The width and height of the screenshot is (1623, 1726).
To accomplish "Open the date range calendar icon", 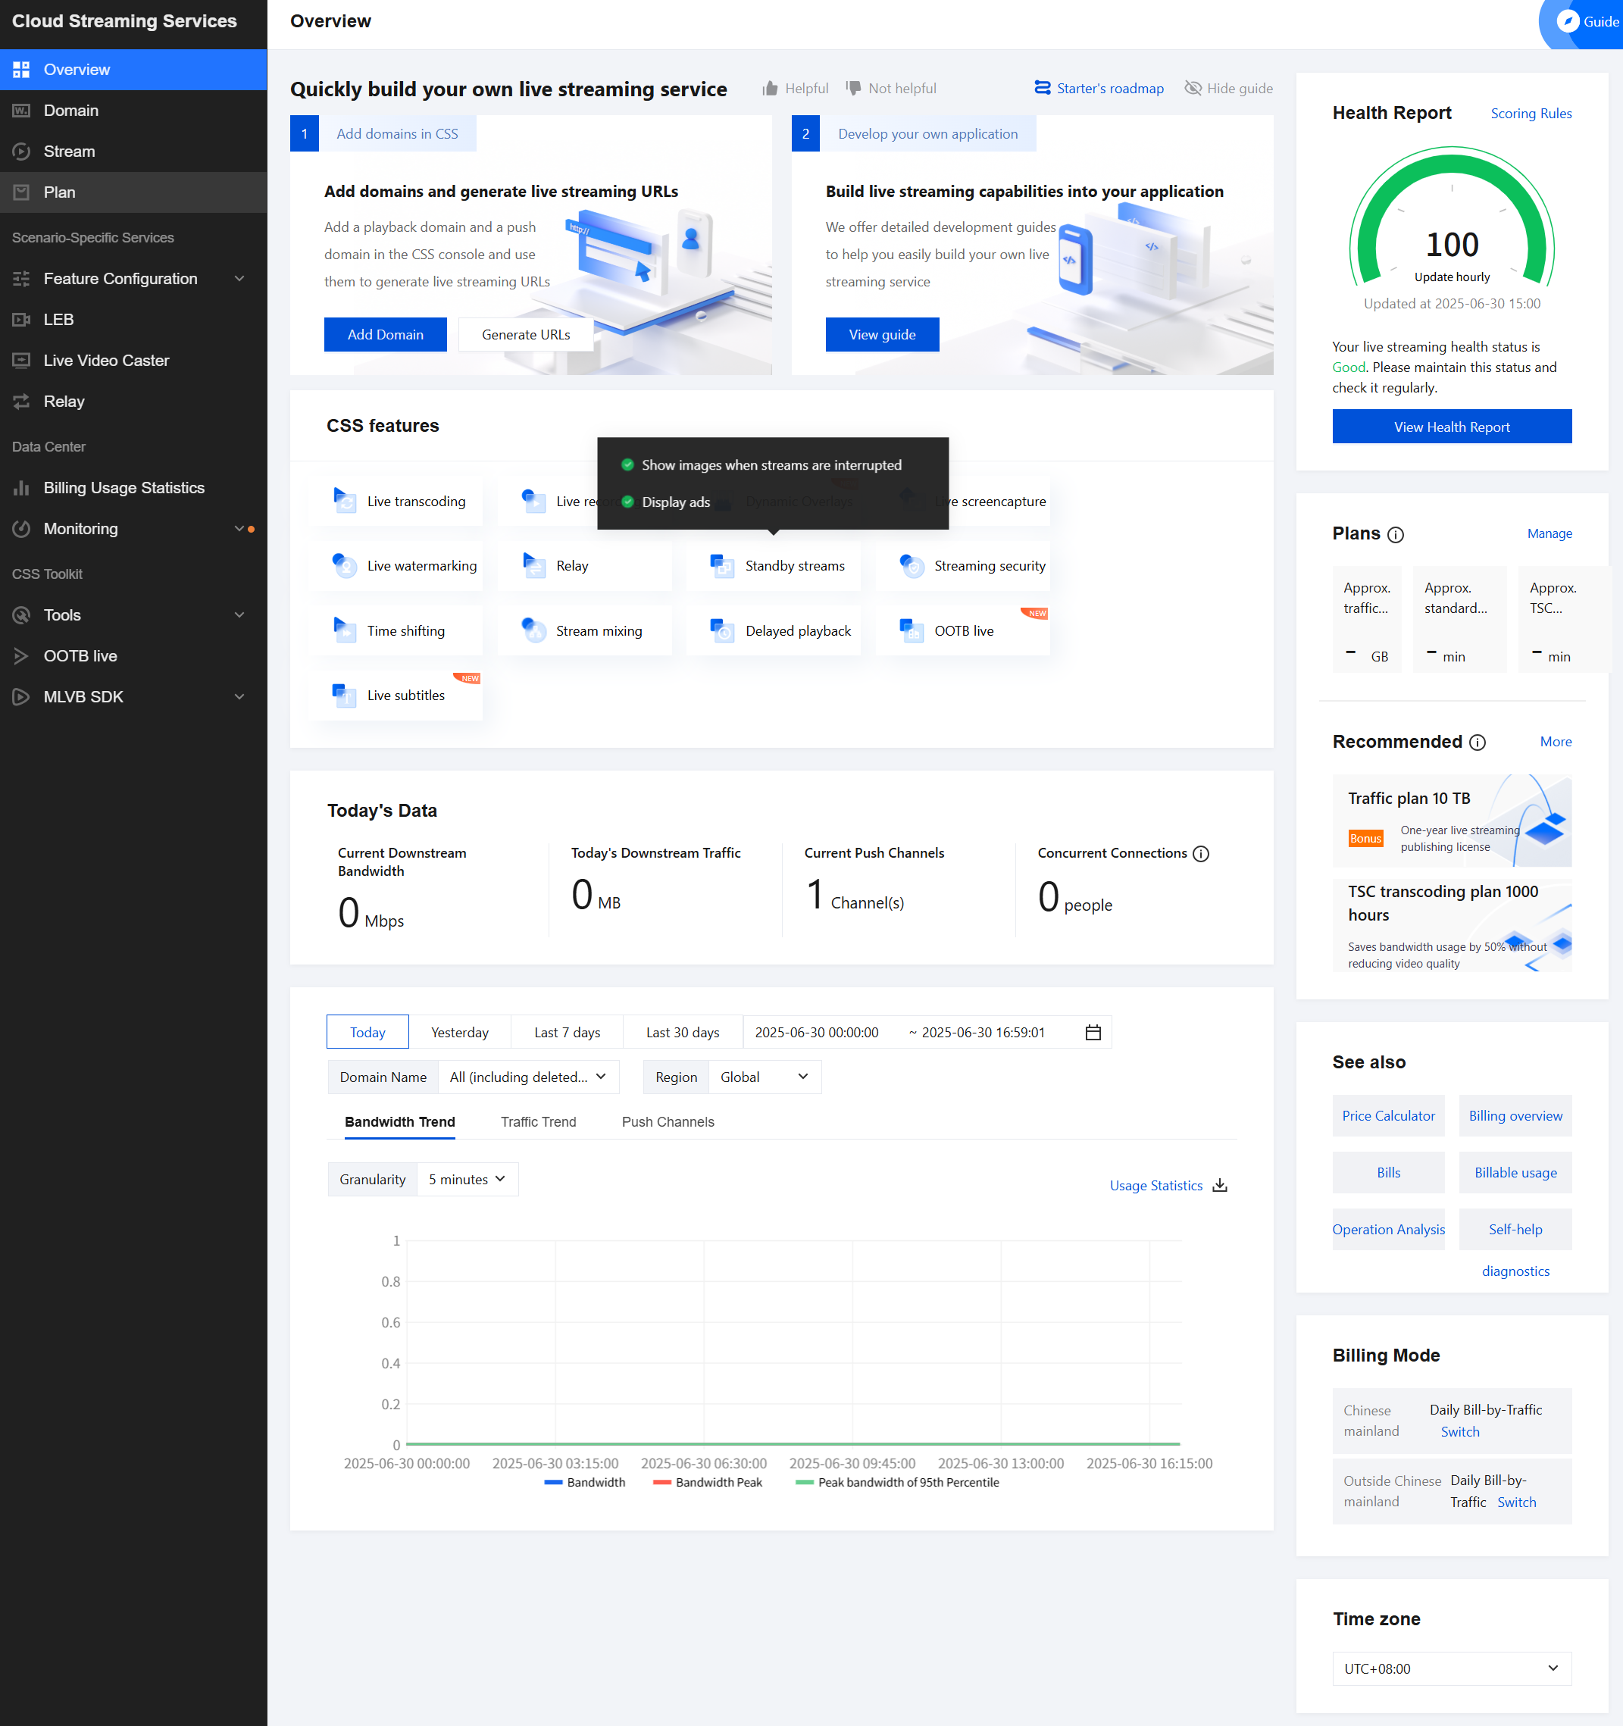I will (x=1093, y=1032).
